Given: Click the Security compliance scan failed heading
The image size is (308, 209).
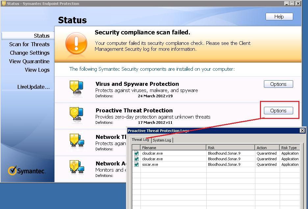Looking at the screenshot, I should (142, 32).
